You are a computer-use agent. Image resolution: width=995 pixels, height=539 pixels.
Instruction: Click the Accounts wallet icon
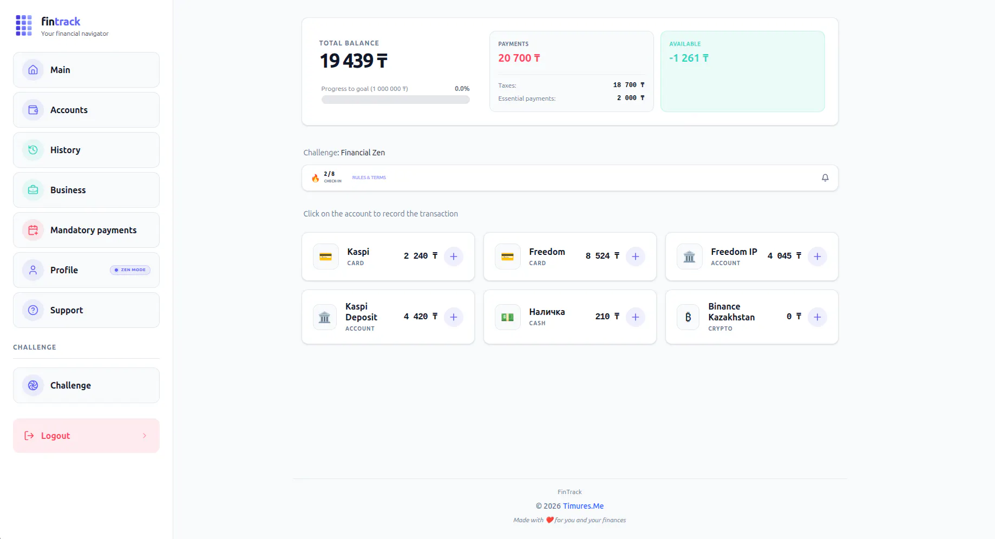33,110
